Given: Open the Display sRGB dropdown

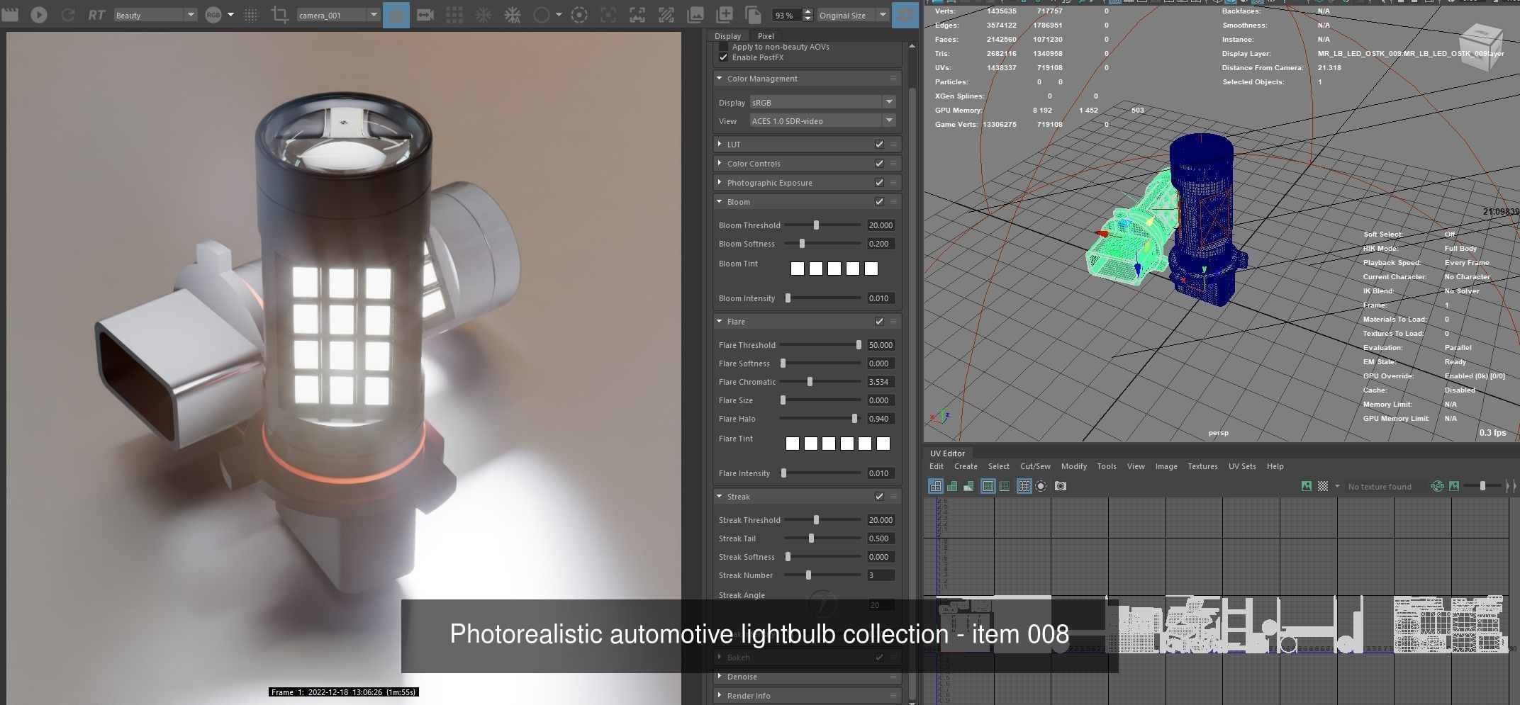Looking at the screenshot, I should tap(822, 102).
